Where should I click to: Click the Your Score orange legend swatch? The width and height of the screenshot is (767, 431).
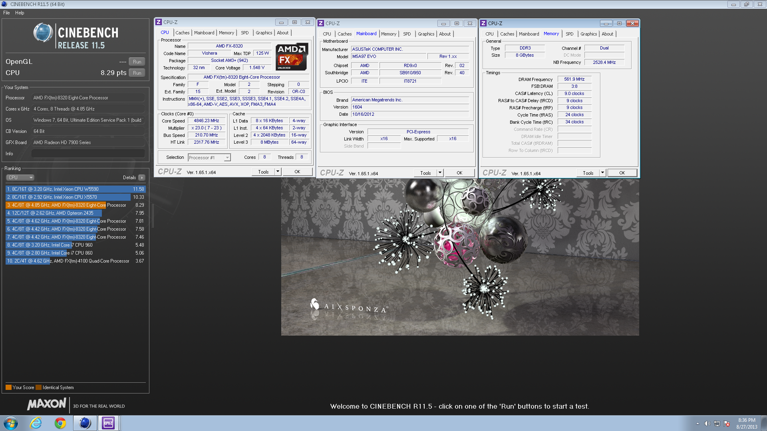tap(8, 387)
